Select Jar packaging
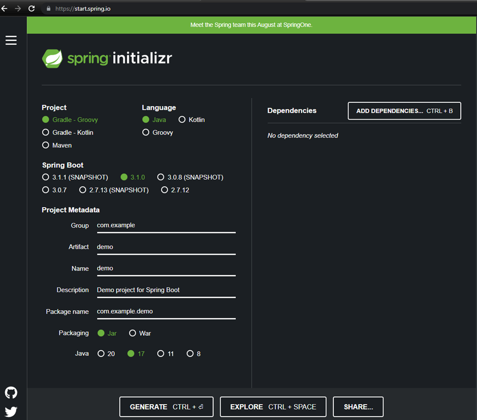The image size is (477, 420). pos(107,333)
